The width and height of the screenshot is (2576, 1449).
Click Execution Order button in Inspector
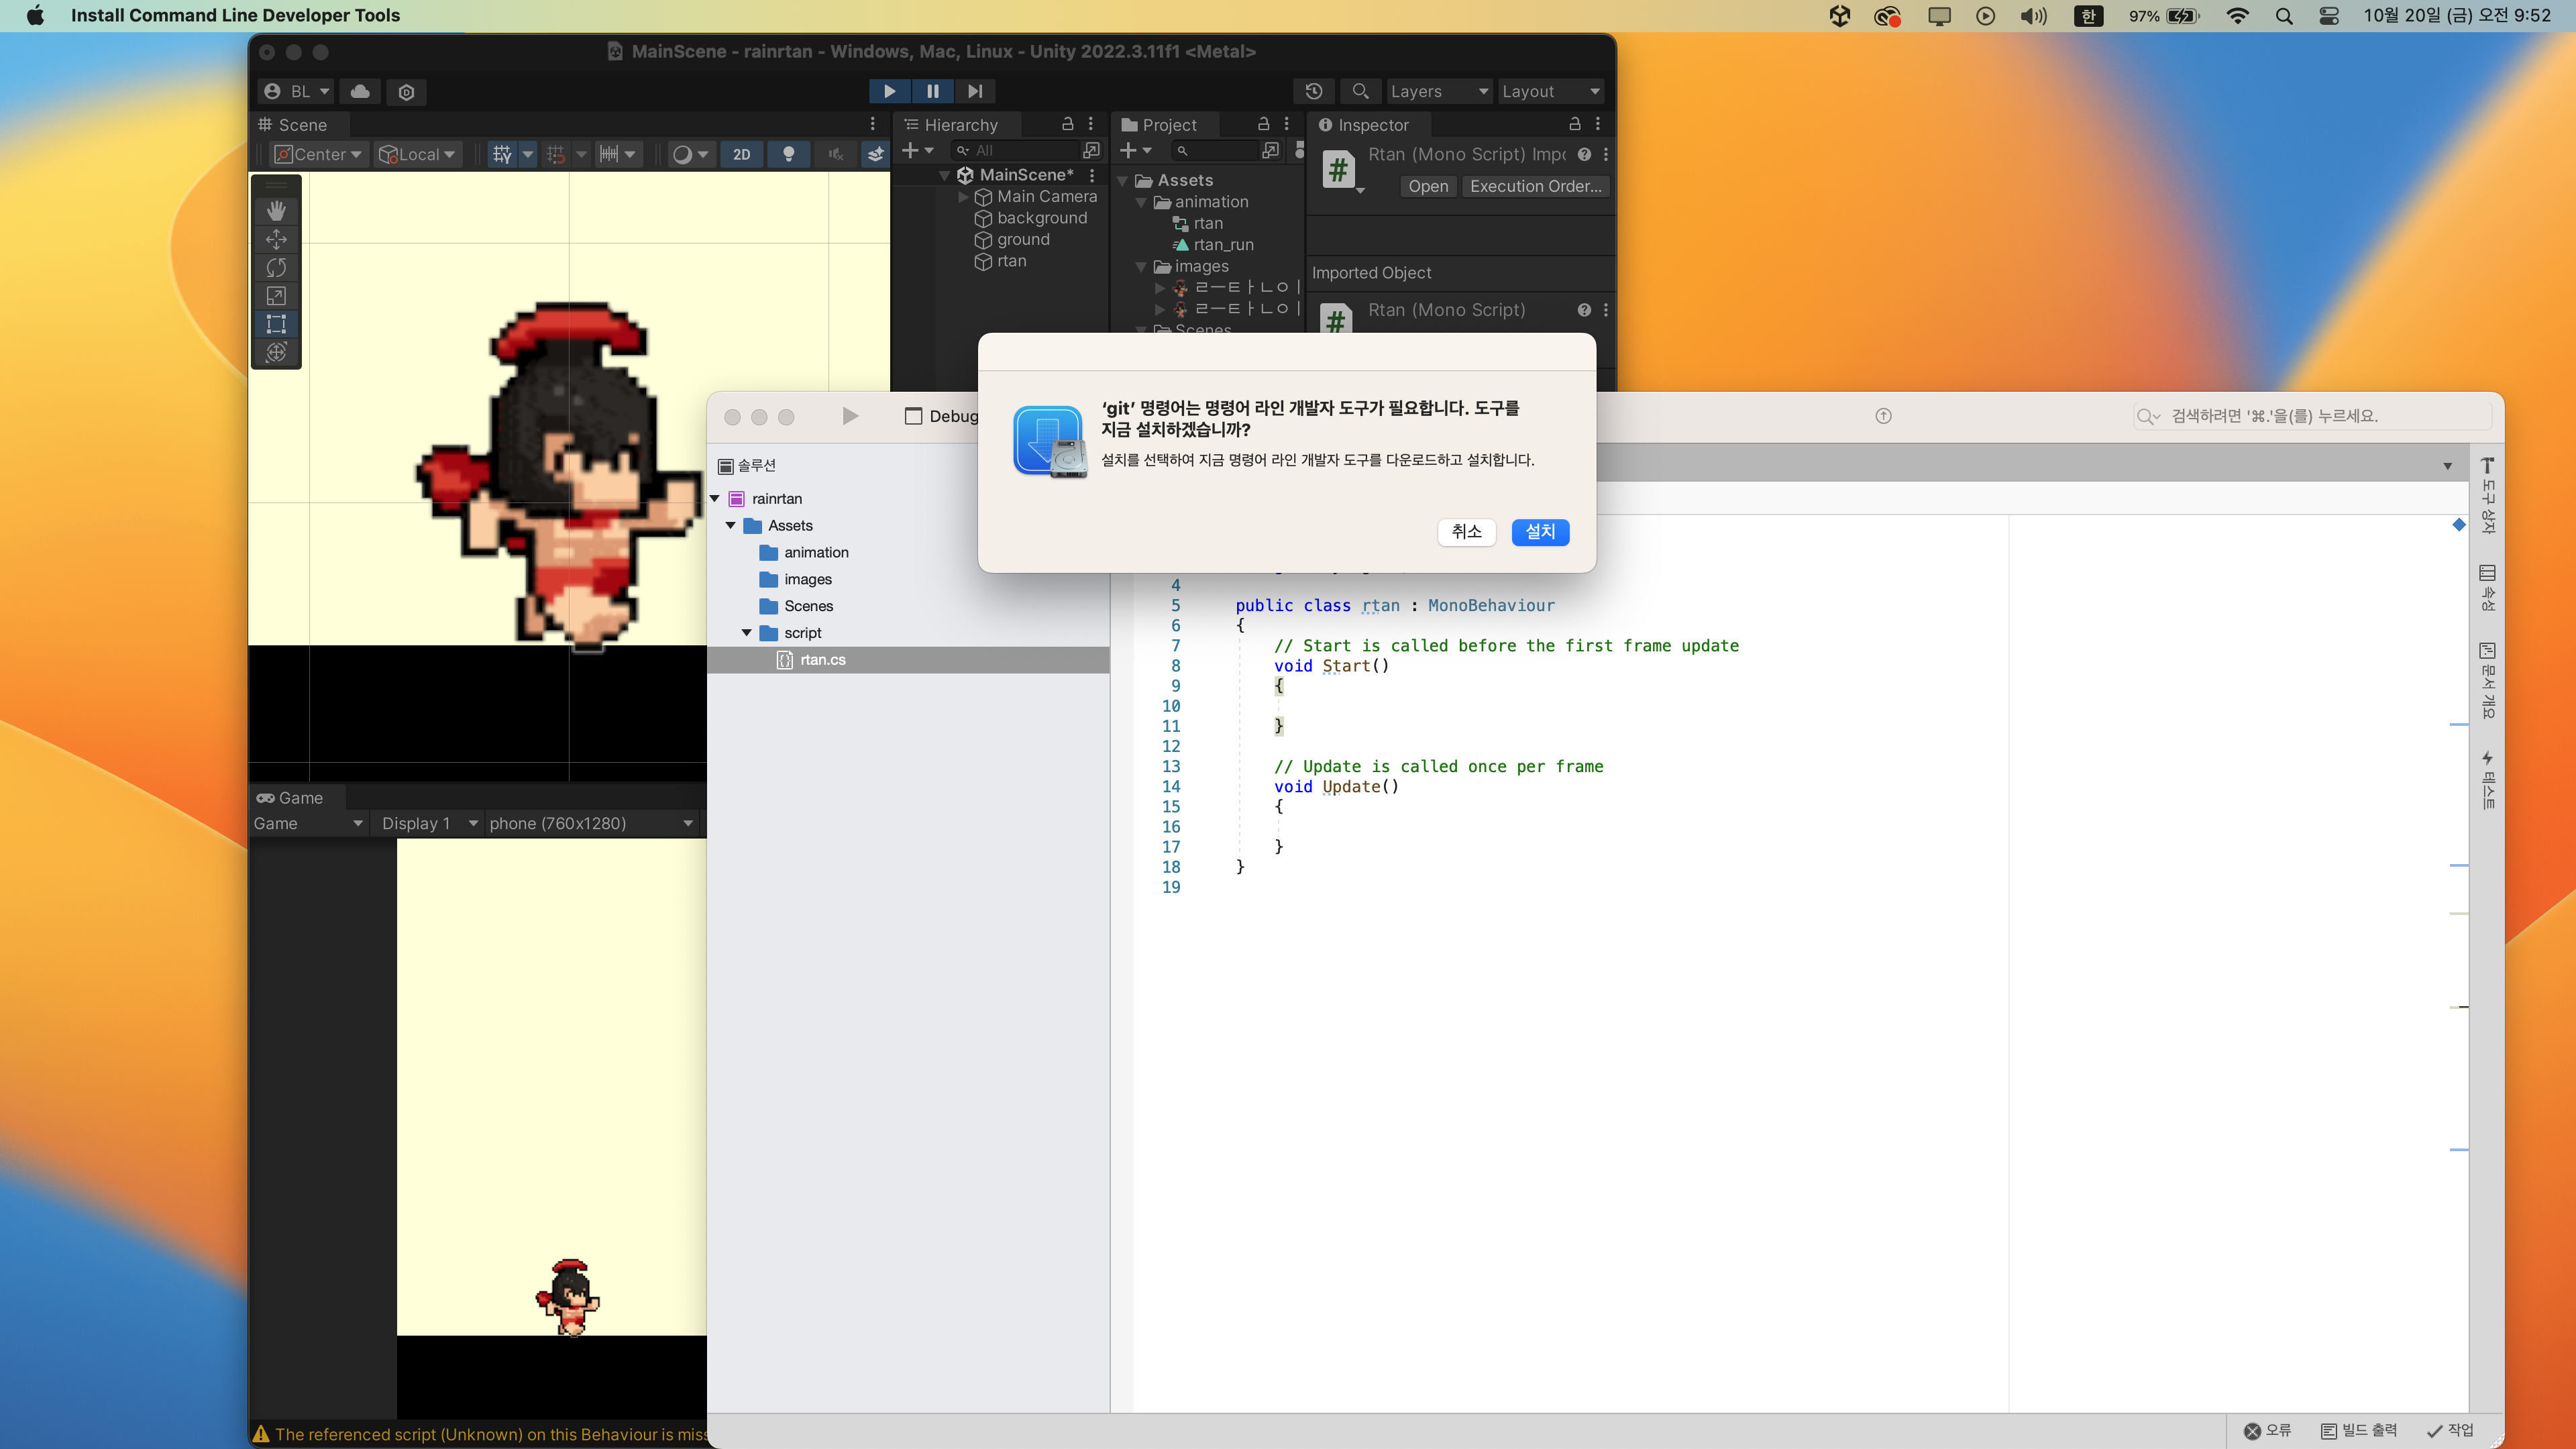tap(1535, 187)
